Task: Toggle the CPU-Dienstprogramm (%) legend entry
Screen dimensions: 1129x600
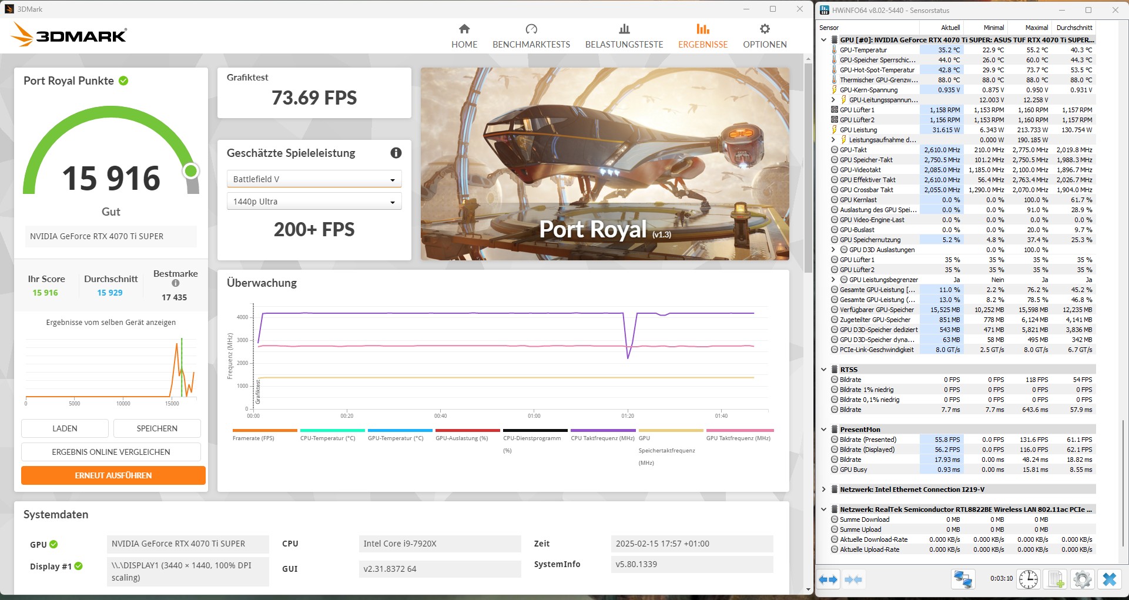Action: point(535,441)
